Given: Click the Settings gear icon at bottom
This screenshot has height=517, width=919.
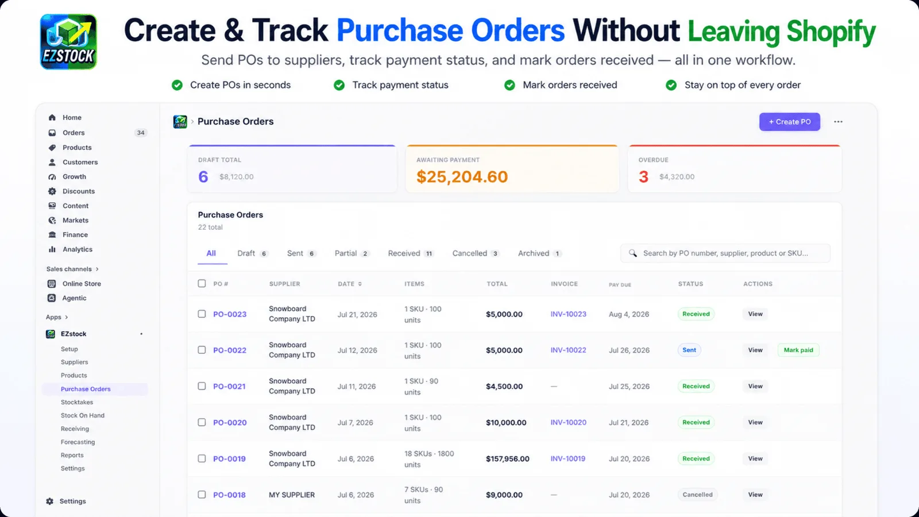Looking at the screenshot, I should 50,501.
